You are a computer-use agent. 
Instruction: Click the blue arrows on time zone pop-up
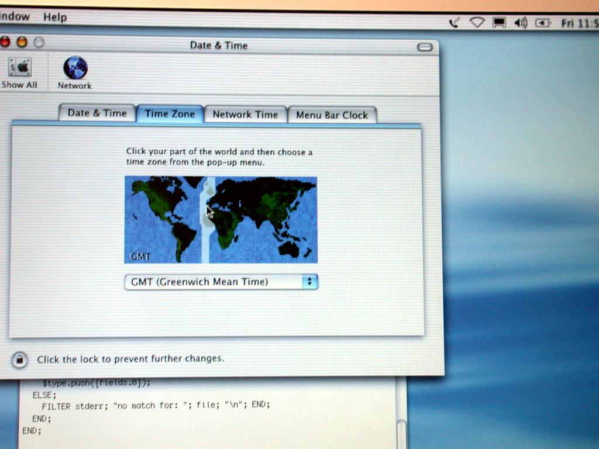309,282
